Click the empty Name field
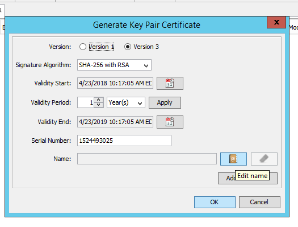 146,159
